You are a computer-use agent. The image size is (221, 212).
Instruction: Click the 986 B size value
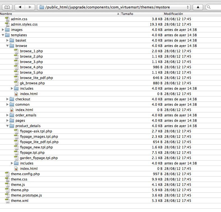158,67
